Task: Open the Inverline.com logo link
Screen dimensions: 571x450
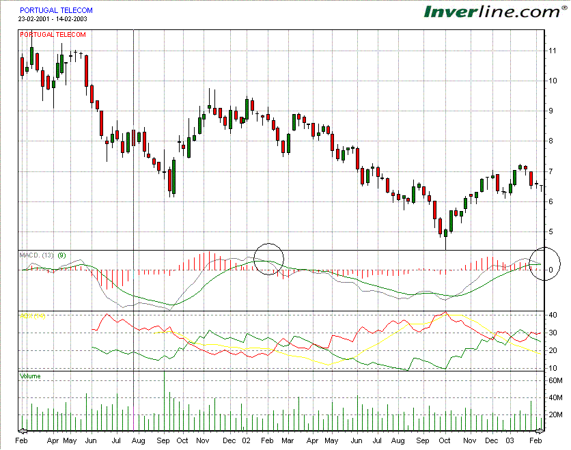Action: (x=496, y=12)
